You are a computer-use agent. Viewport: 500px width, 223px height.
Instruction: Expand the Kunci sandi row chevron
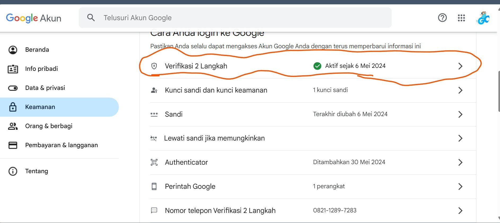click(x=460, y=90)
